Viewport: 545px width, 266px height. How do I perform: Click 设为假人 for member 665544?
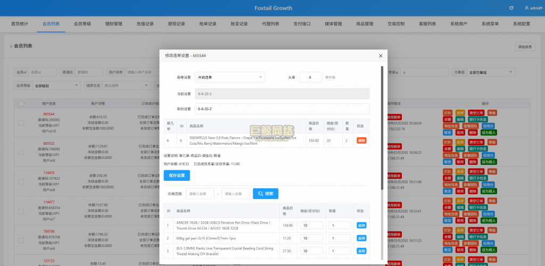pos(489,132)
